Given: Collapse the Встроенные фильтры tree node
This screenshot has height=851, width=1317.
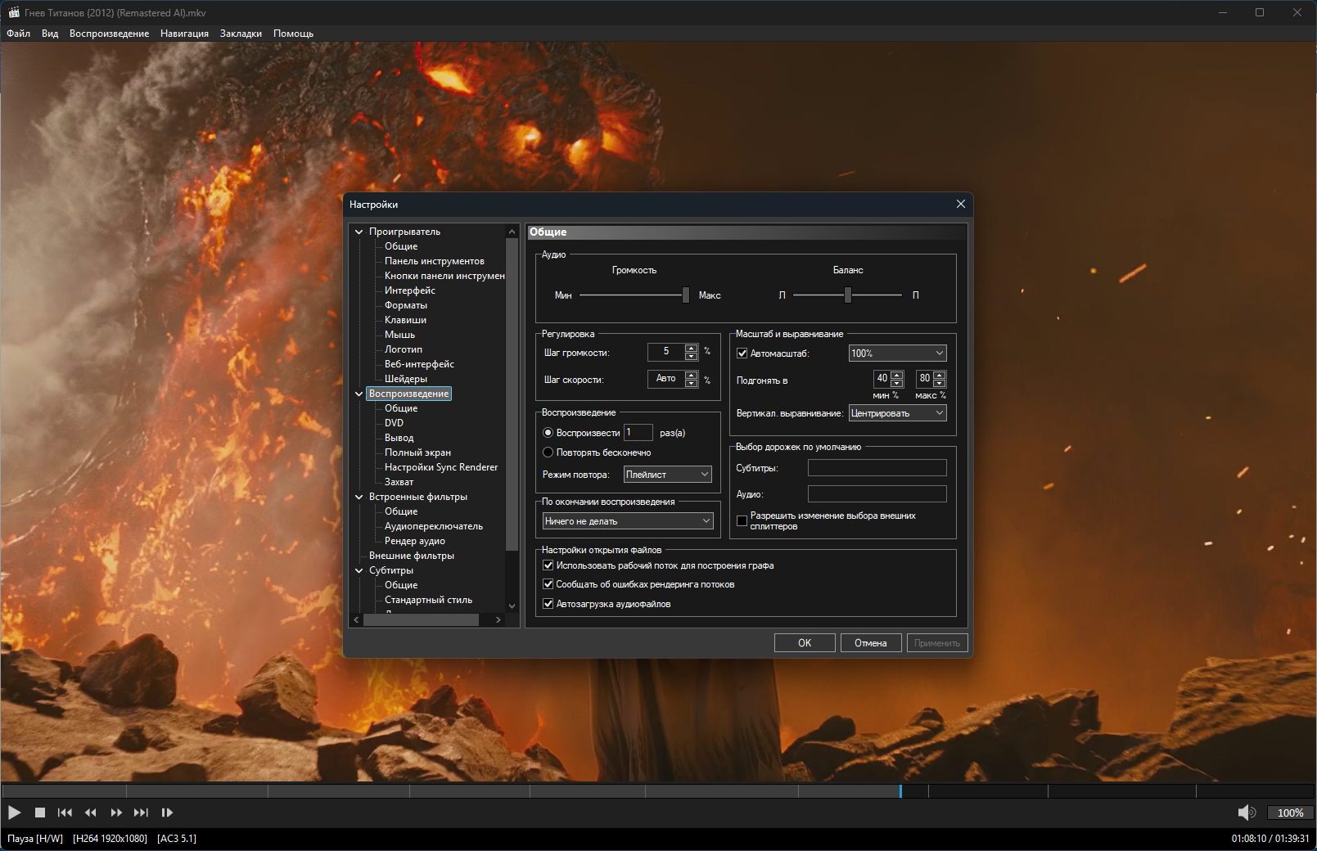Looking at the screenshot, I should tap(359, 497).
